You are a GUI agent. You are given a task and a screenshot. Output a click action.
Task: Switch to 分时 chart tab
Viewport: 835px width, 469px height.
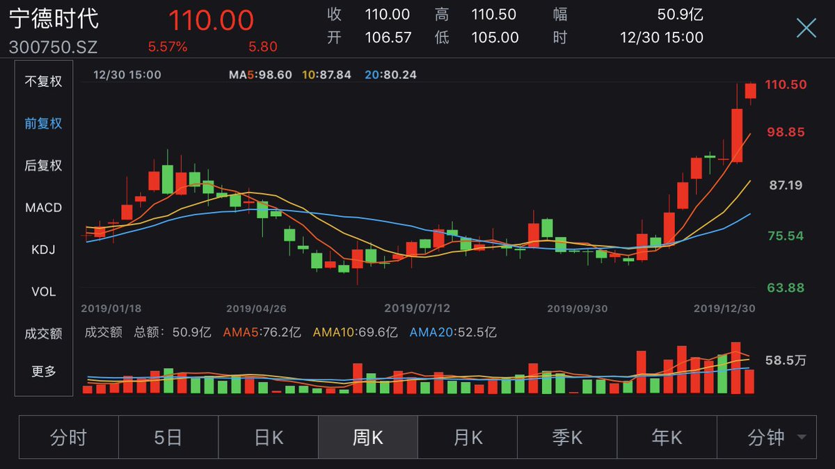[68, 438]
